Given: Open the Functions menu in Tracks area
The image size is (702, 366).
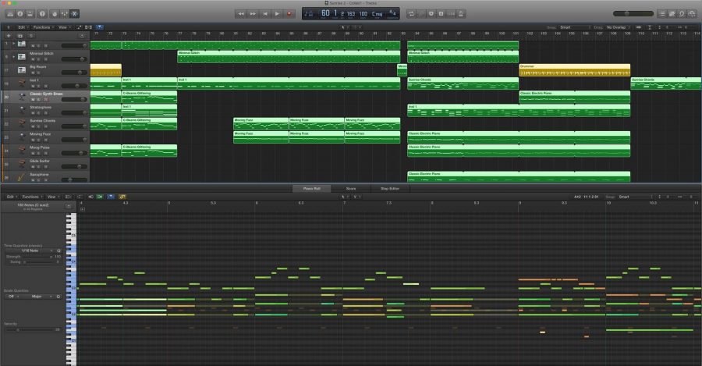Looking at the screenshot, I should (x=42, y=27).
